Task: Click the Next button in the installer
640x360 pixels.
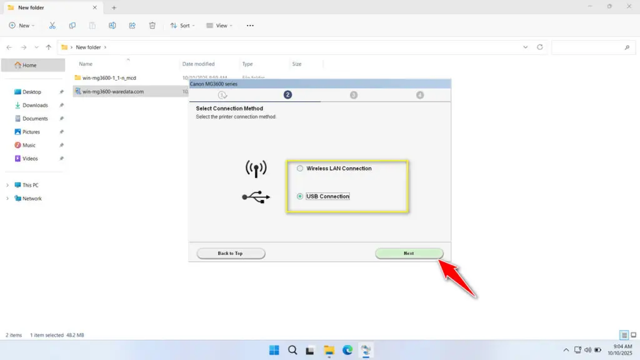Action: point(409,253)
